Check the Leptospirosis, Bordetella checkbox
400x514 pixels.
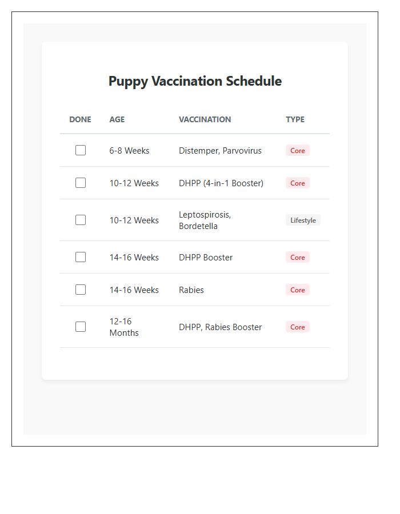[80, 220]
